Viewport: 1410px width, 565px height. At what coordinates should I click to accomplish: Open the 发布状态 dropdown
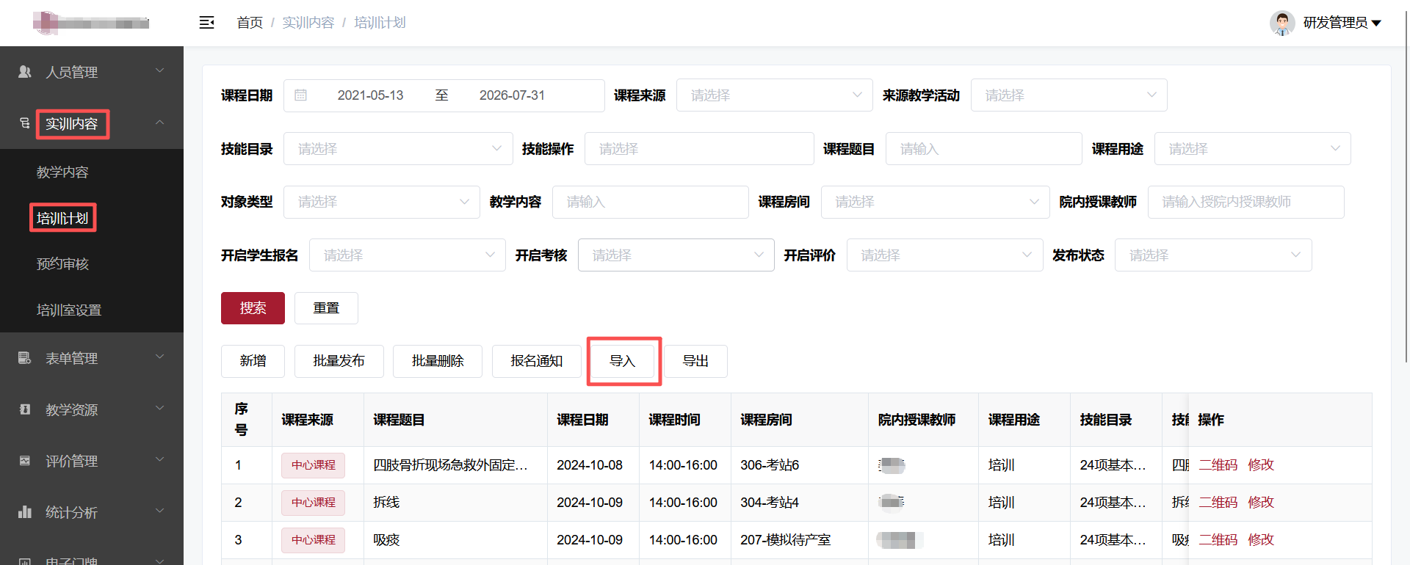(x=1213, y=255)
